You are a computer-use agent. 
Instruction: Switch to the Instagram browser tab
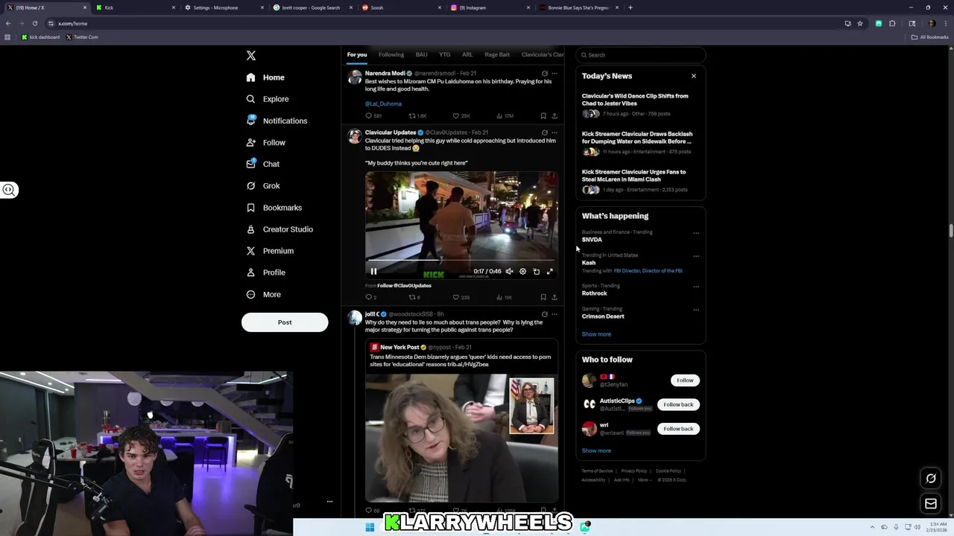[490, 7]
